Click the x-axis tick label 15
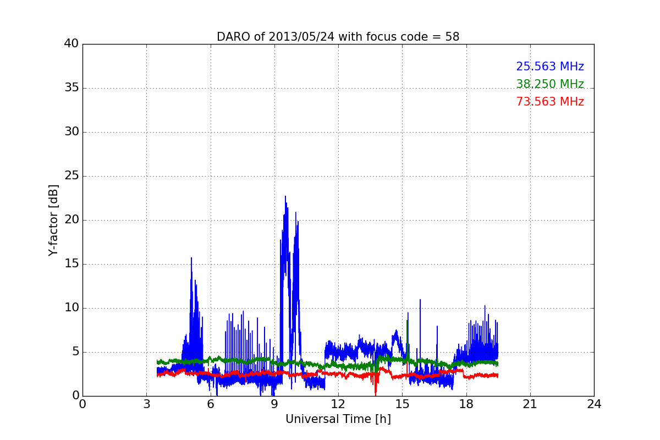Image resolution: width=660 pixels, height=440 pixels. pyautogui.click(x=402, y=404)
